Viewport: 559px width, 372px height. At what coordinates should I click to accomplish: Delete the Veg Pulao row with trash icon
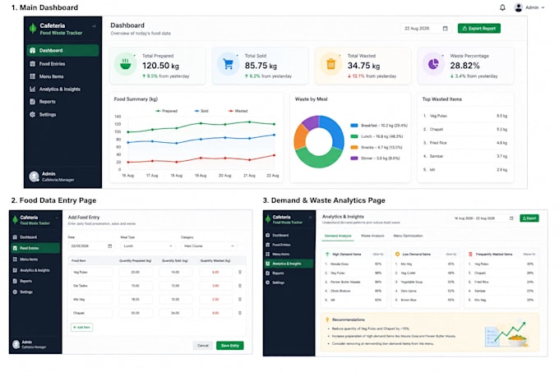click(x=240, y=272)
